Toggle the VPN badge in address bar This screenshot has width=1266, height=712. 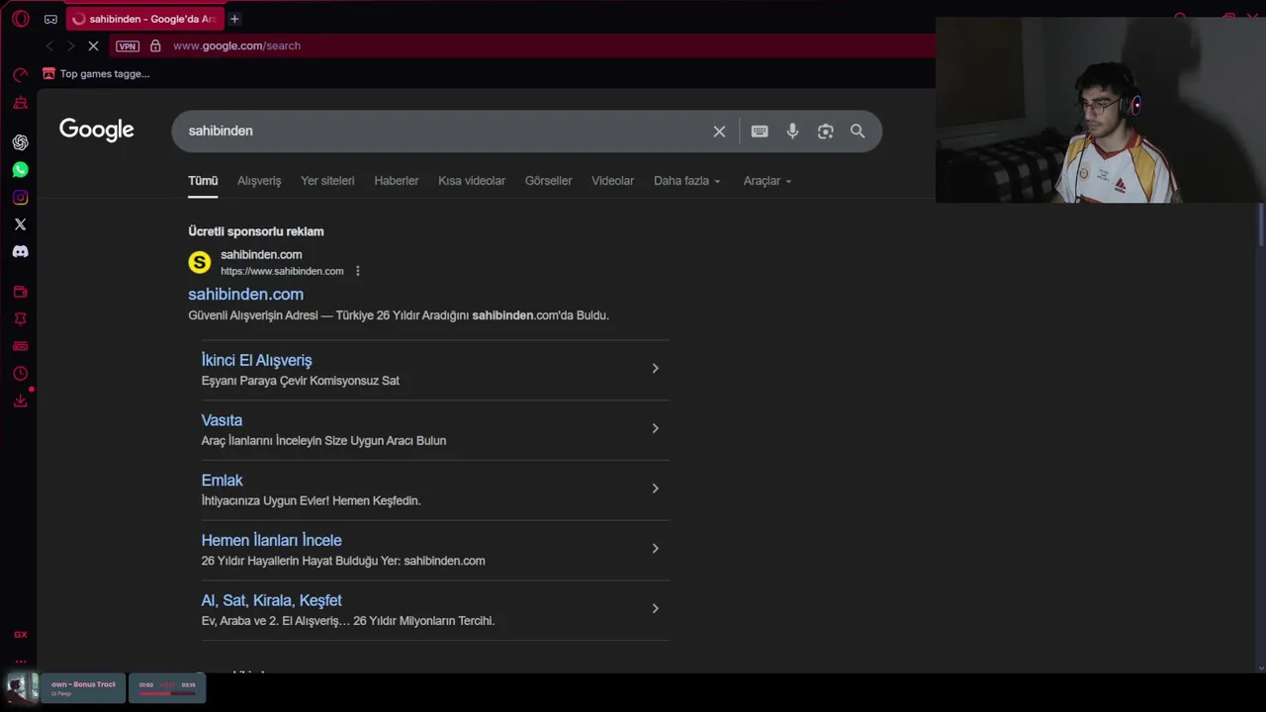[128, 45]
